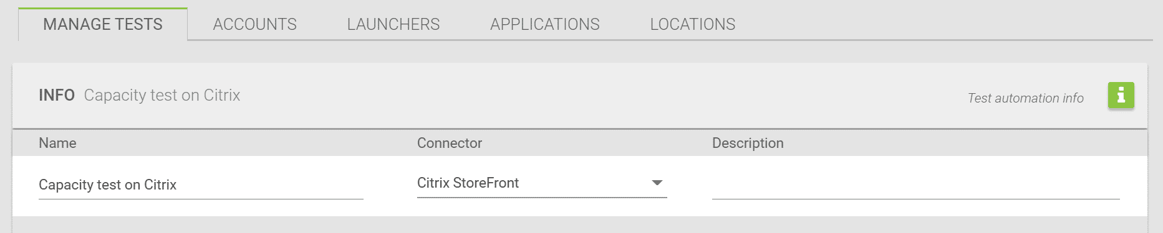Click the Description column label
The width and height of the screenshot is (1163, 233).
pyautogui.click(x=748, y=143)
